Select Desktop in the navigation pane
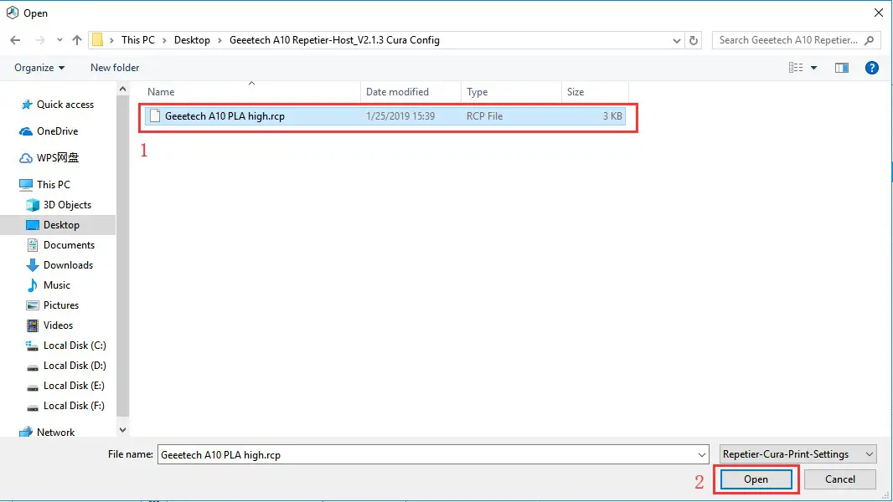Viewport: 893px width, 502px height. 61,225
